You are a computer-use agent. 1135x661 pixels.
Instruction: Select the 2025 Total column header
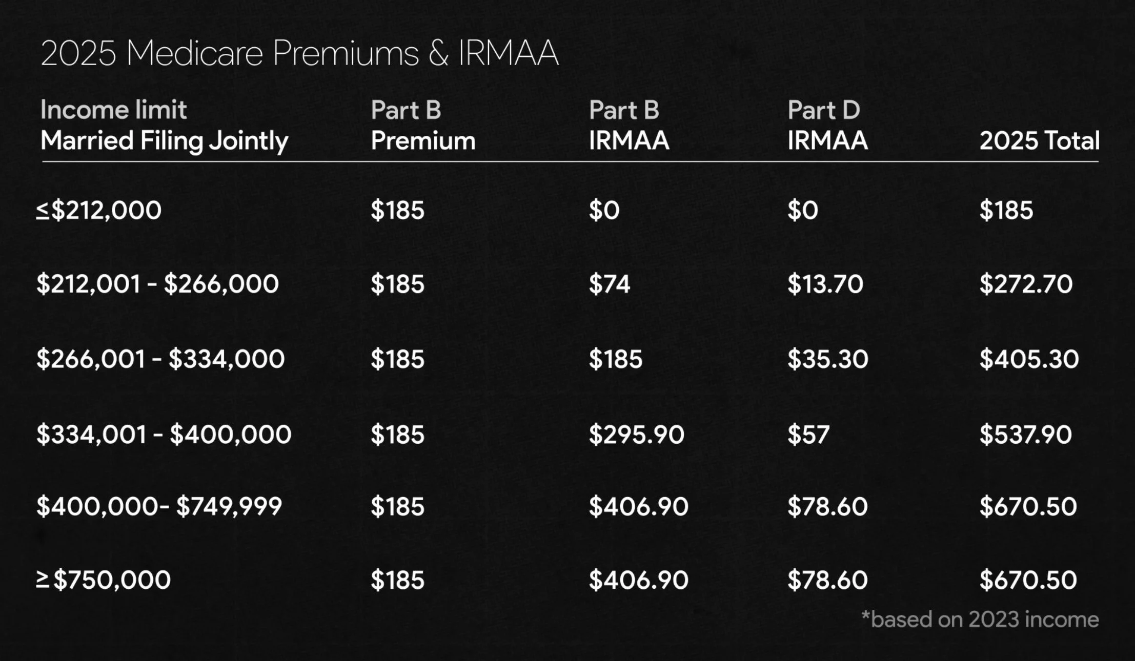(1039, 141)
